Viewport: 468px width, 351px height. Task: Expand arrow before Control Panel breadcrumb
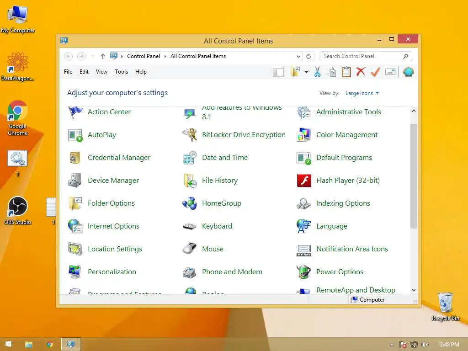click(x=122, y=56)
